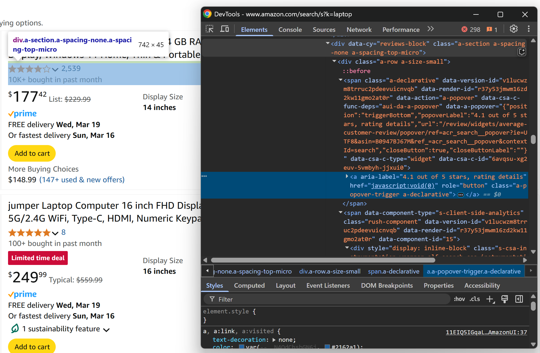
Task: Open the DevTools kebab customize menu
Action: [528, 29]
